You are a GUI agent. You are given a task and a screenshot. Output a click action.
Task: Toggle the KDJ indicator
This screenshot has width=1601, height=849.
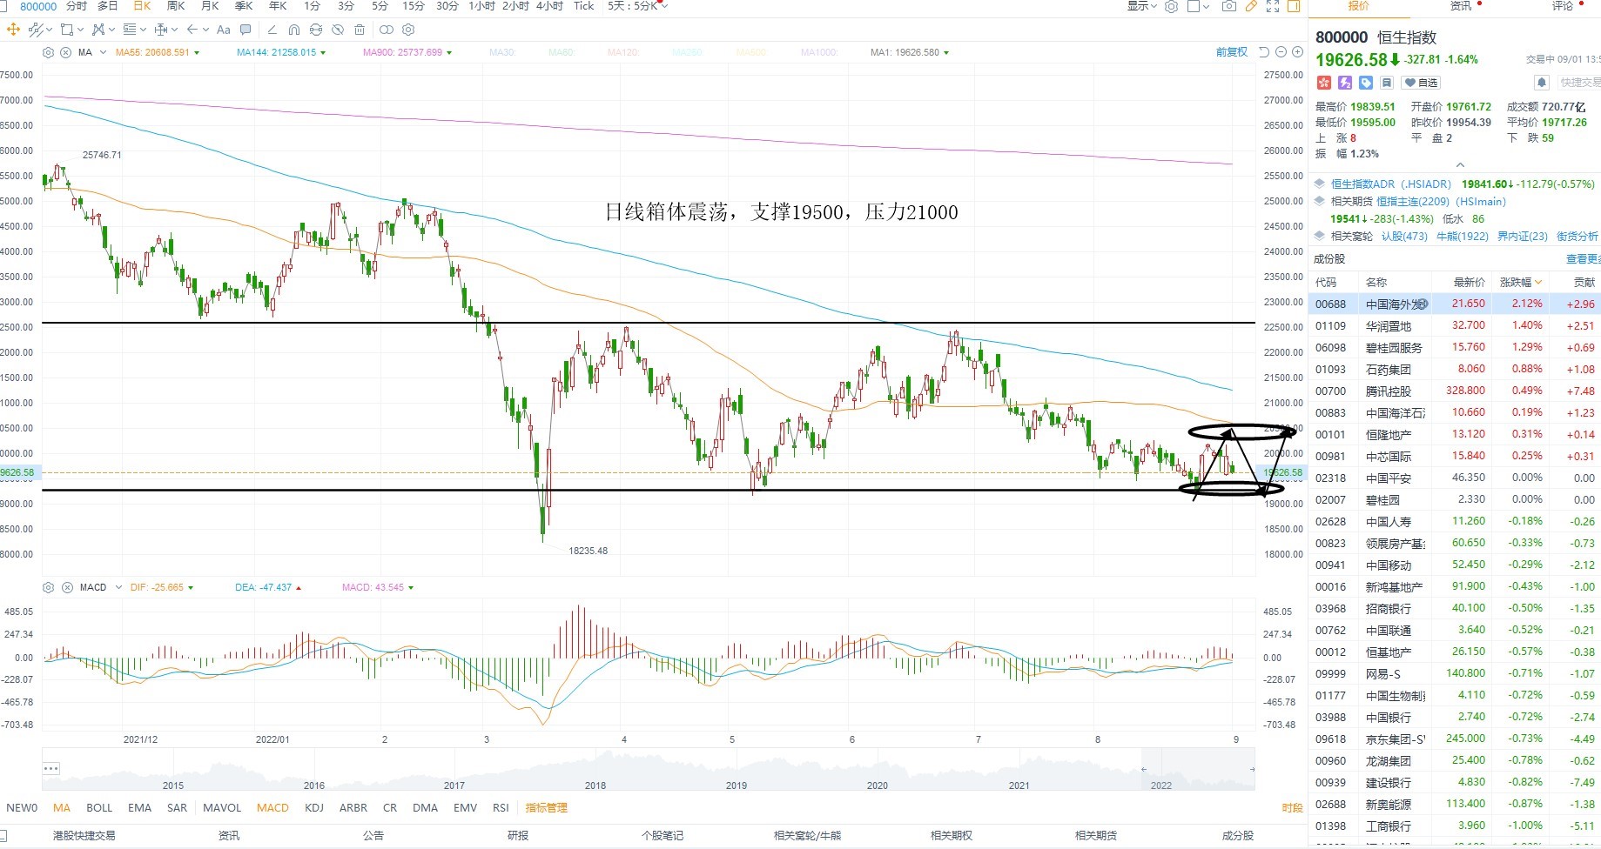[314, 808]
